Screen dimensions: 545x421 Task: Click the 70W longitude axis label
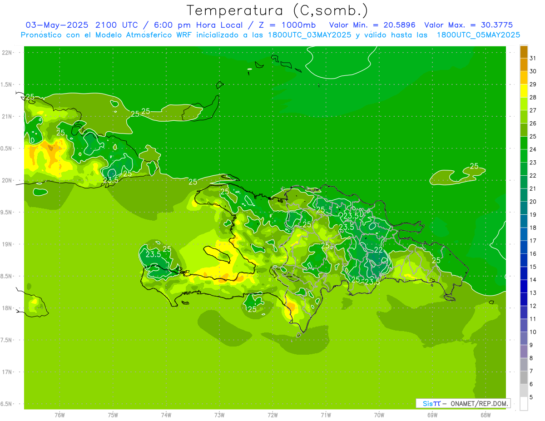(x=379, y=415)
